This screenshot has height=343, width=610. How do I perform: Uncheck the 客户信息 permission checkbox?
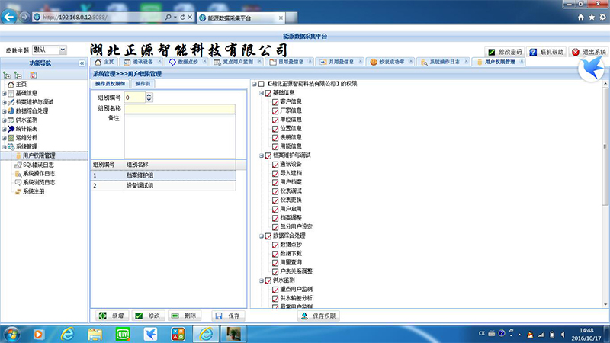click(x=275, y=102)
